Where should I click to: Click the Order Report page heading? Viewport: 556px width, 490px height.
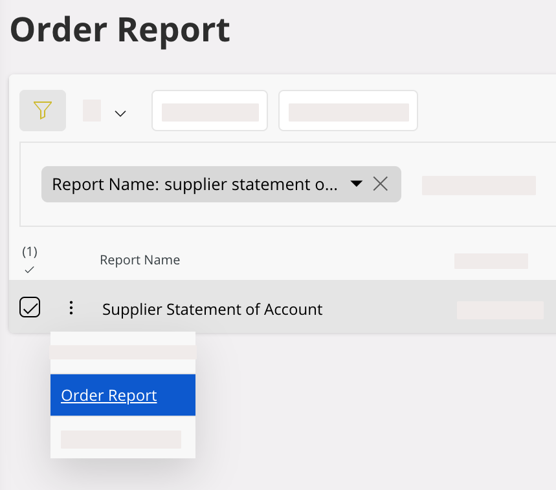(x=120, y=29)
